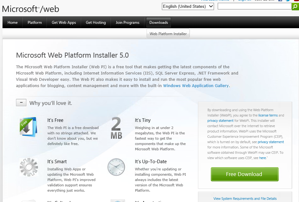The width and height of the screenshot is (299, 202).
Task: Open the YouTube channel icon
Action: pyautogui.click(x=296, y=1)
